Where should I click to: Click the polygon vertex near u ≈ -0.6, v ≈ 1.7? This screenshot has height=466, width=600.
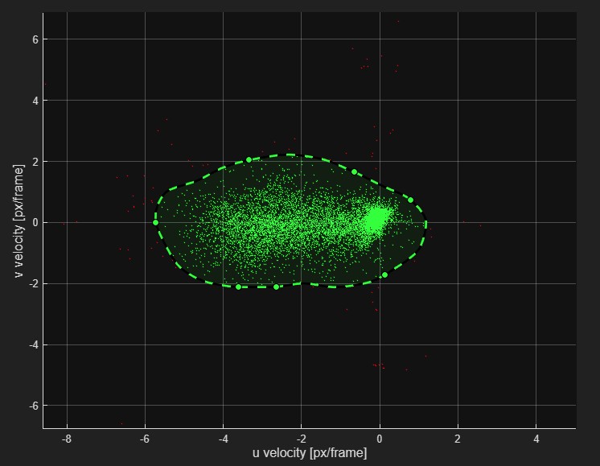(x=355, y=172)
